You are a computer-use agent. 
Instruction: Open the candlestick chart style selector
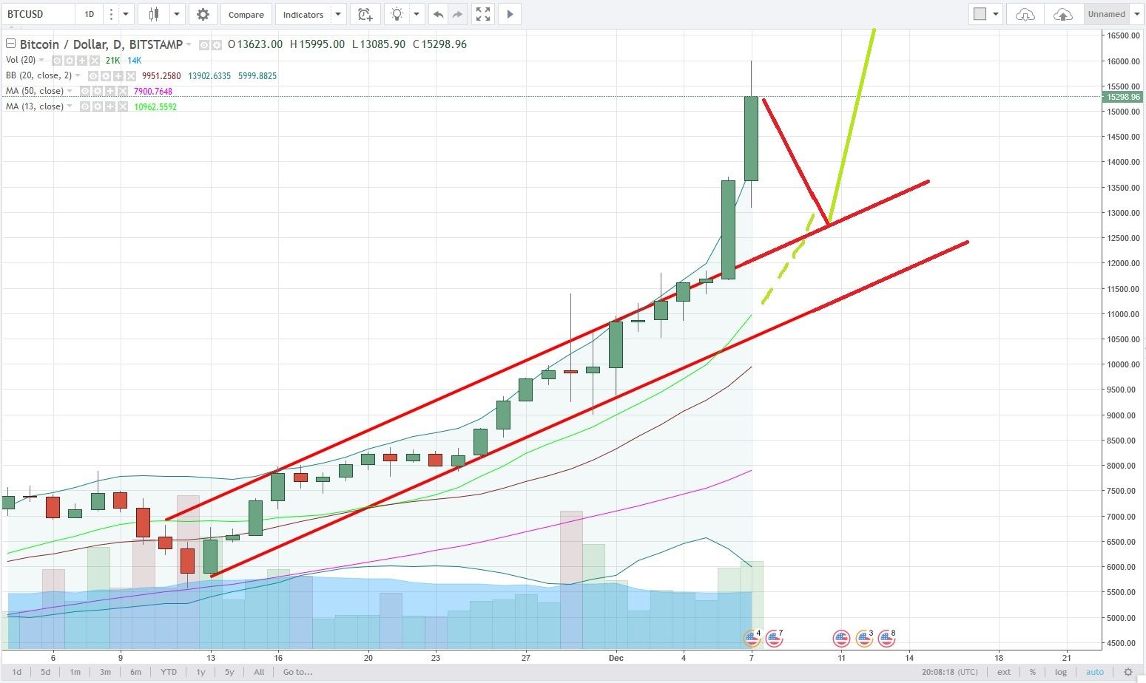point(154,14)
